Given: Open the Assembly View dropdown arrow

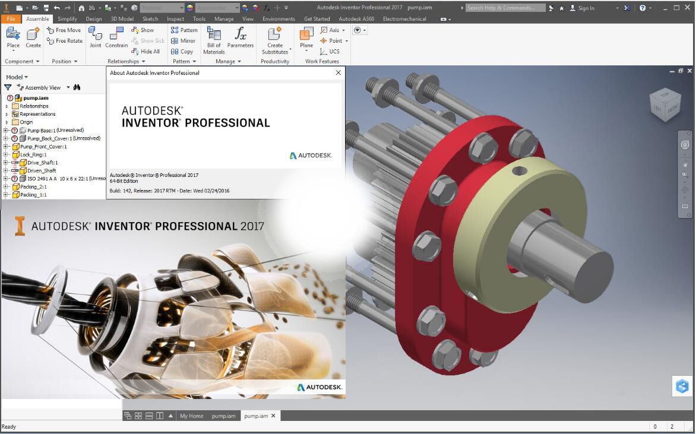Looking at the screenshot, I should click(x=68, y=87).
